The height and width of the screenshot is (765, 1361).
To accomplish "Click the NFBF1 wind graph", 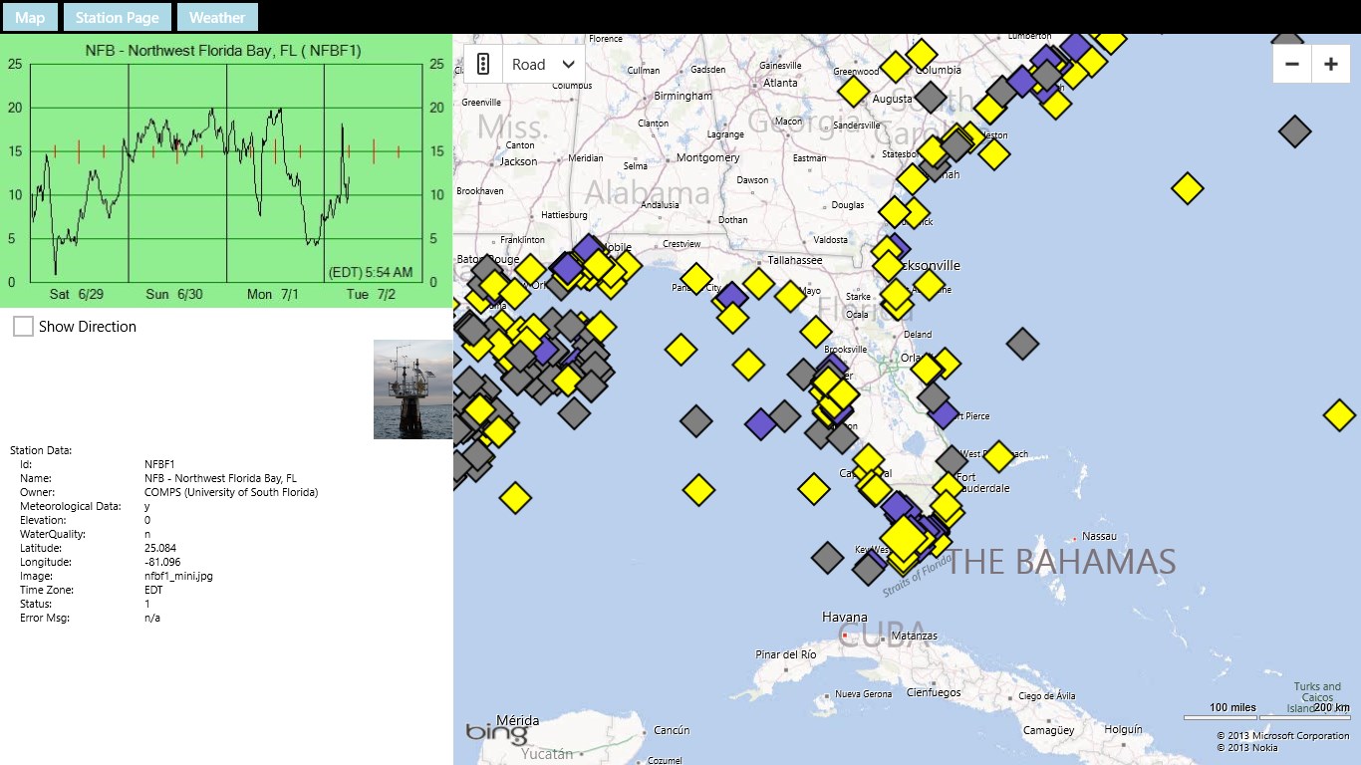I will coord(226,170).
